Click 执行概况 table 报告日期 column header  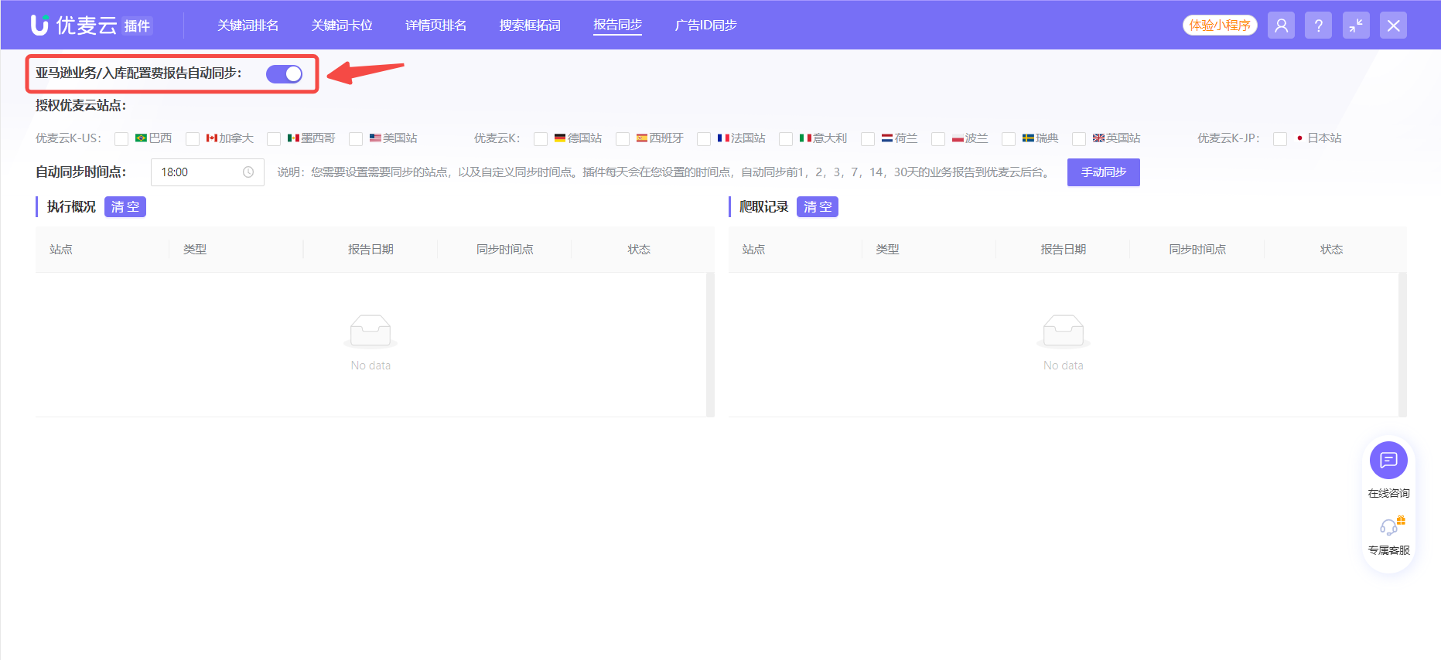[x=370, y=250]
